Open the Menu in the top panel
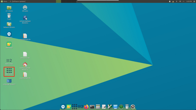196x110 pixels. [4, 1]
